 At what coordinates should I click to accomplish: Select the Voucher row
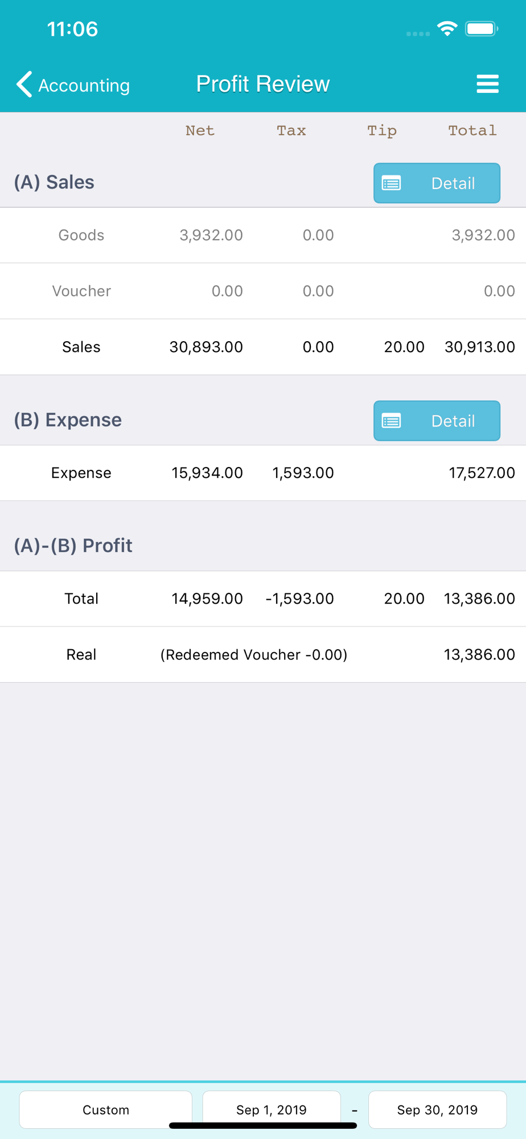(x=263, y=291)
